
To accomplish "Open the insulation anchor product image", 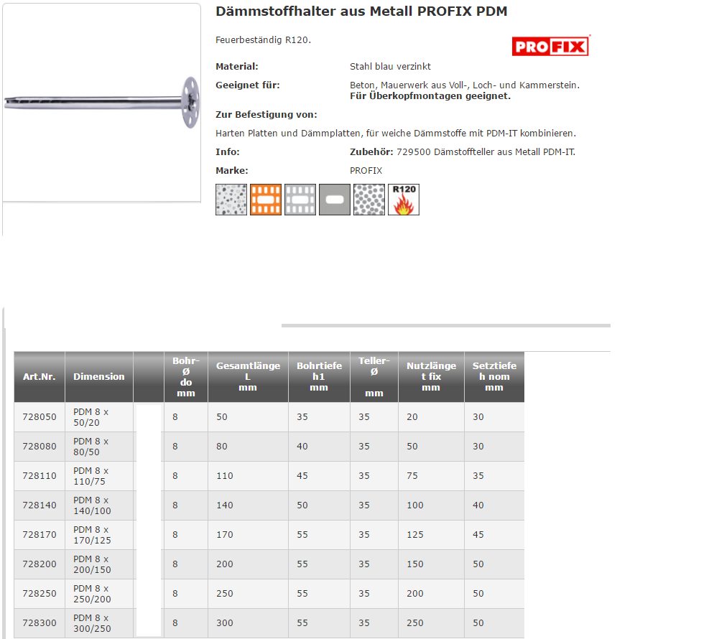I will [101, 103].
